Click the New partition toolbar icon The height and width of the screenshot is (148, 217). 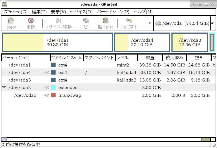coord(11,21)
